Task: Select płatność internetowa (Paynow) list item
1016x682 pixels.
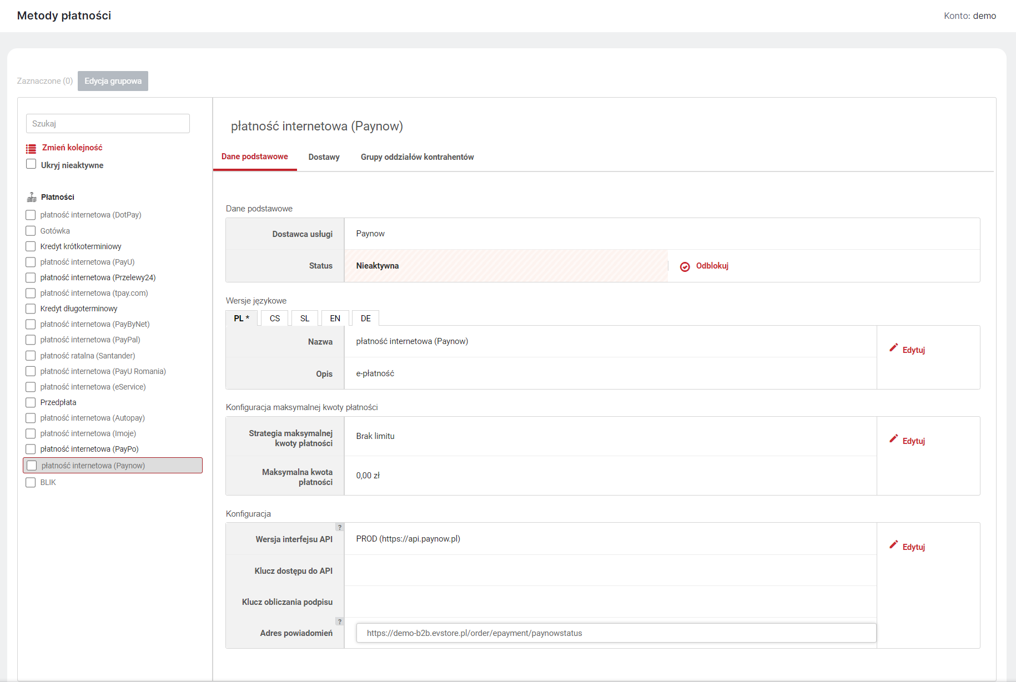Action: tap(113, 466)
